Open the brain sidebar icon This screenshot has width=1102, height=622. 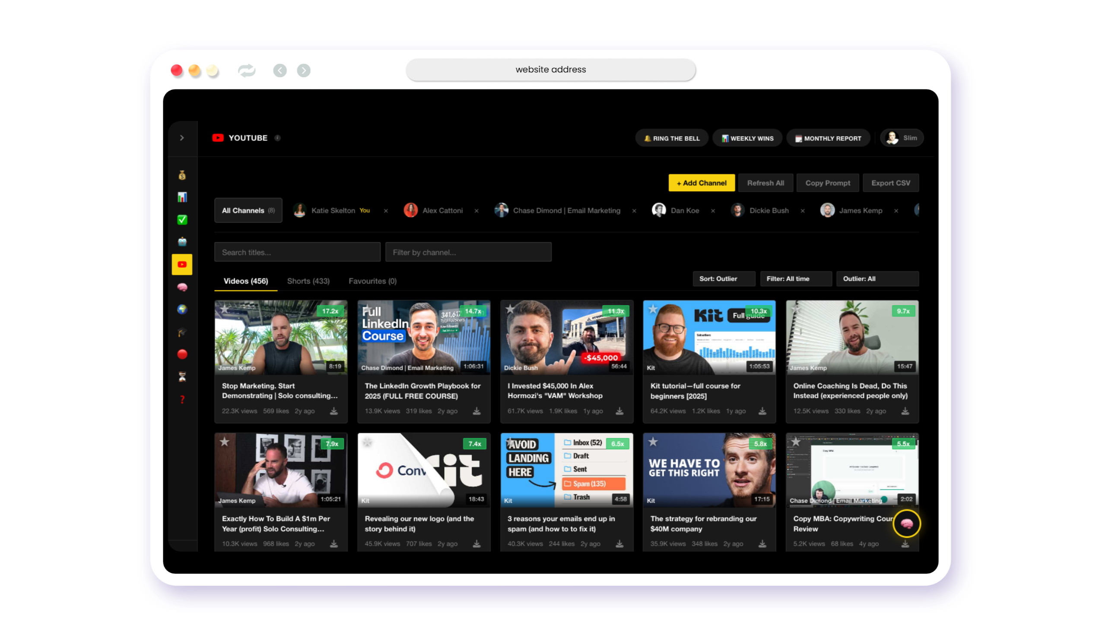coord(182,287)
